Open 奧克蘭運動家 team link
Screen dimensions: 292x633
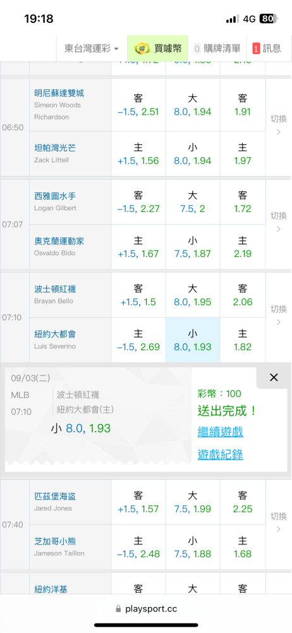pyautogui.click(x=59, y=241)
